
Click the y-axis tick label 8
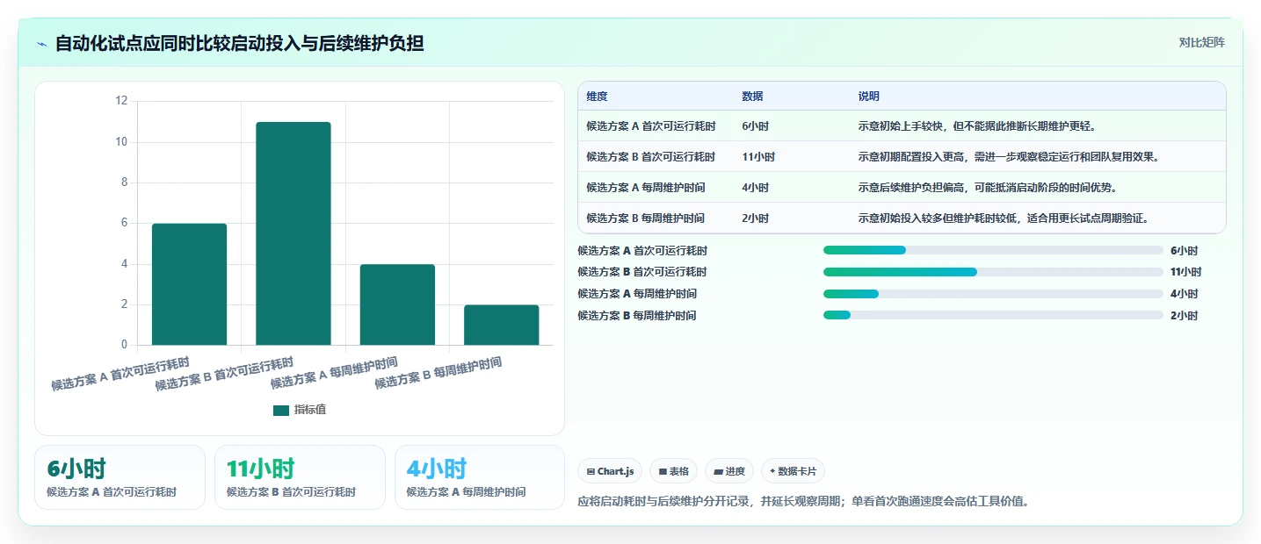[x=124, y=183]
